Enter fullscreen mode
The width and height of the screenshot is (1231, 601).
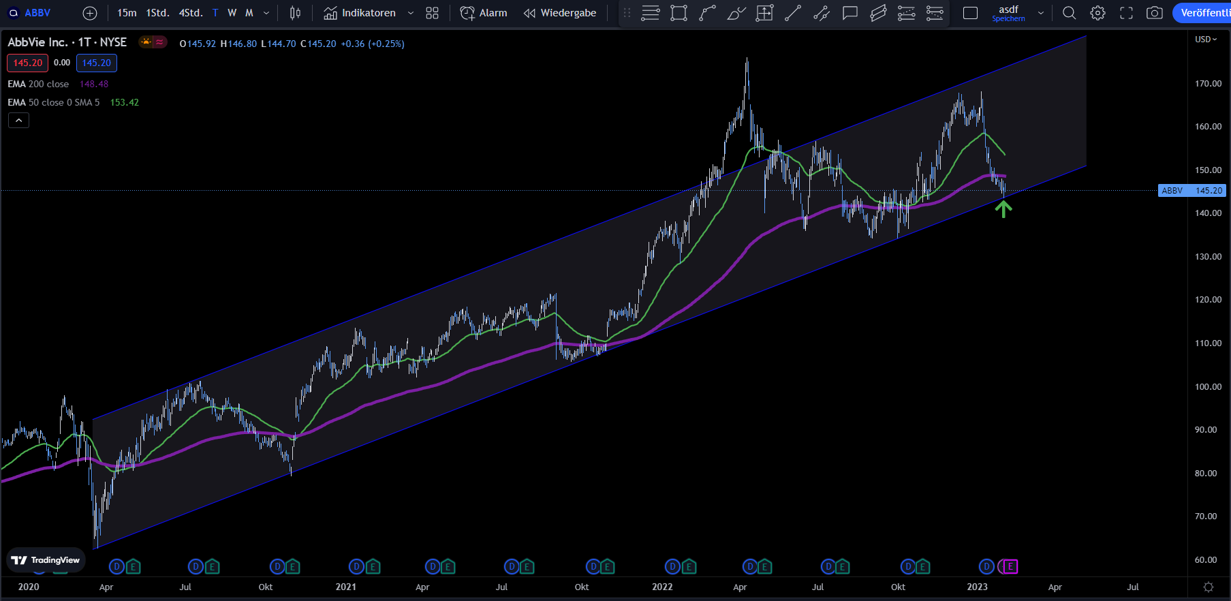[1127, 13]
